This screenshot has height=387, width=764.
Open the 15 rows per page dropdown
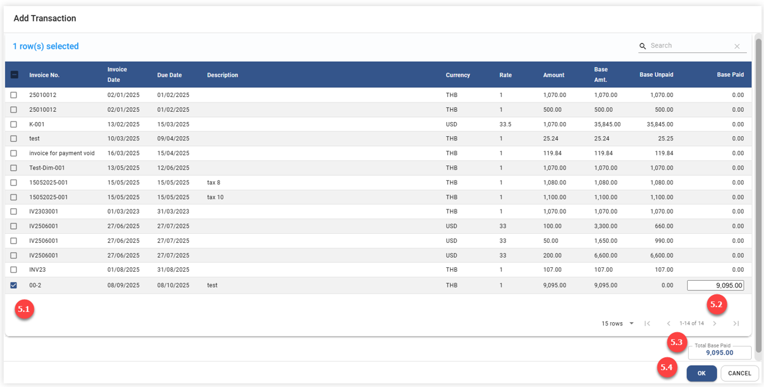point(618,324)
